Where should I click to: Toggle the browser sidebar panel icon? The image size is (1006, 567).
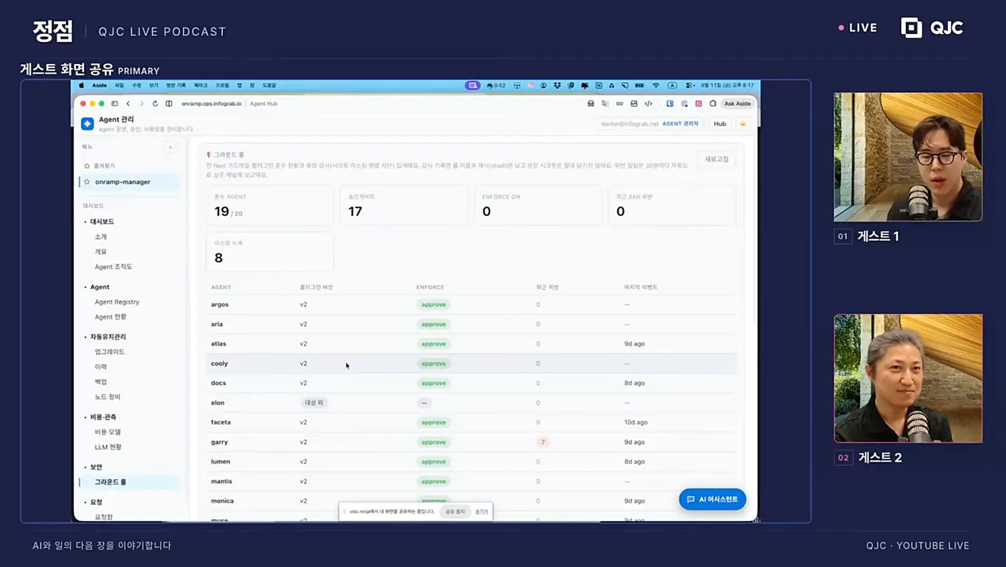[114, 104]
